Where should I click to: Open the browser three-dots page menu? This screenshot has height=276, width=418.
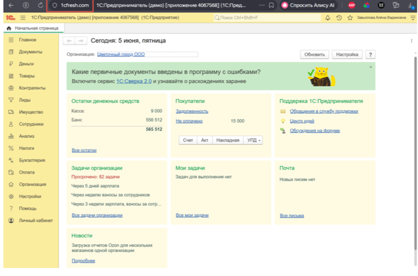pyautogui.click(x=262, y=5)
